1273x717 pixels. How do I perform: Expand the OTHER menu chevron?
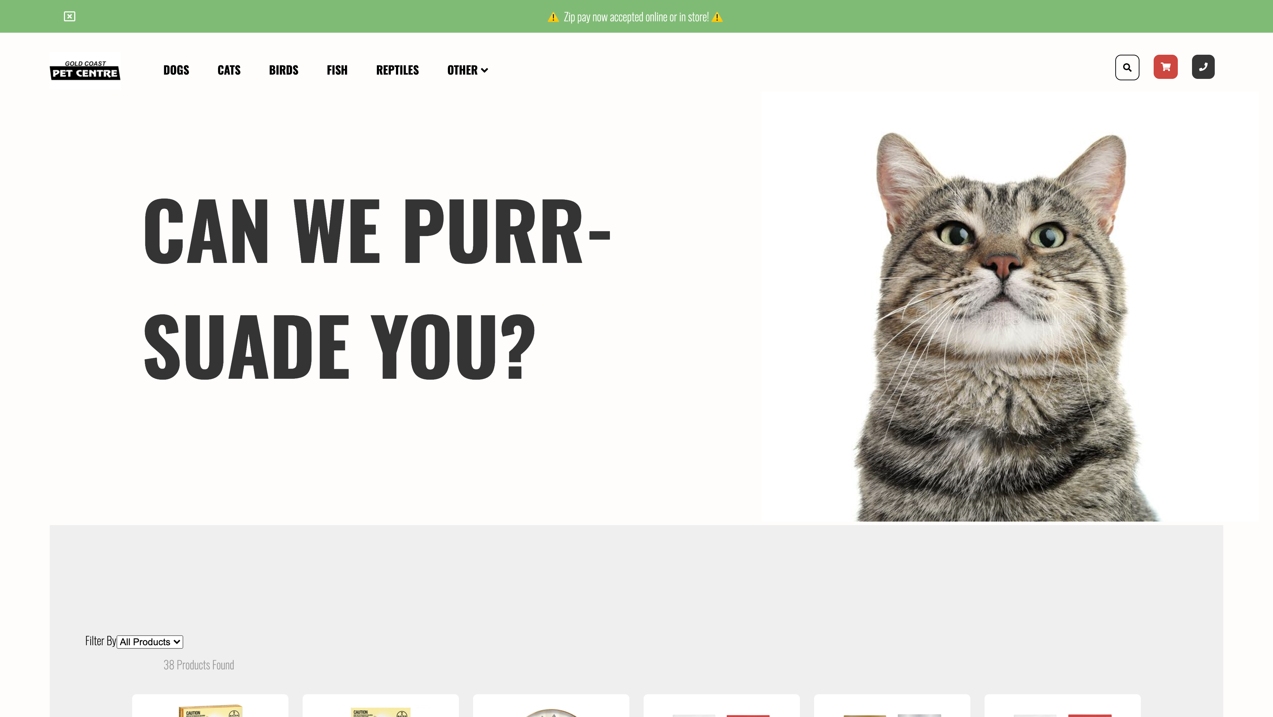(x=484, y=70)
